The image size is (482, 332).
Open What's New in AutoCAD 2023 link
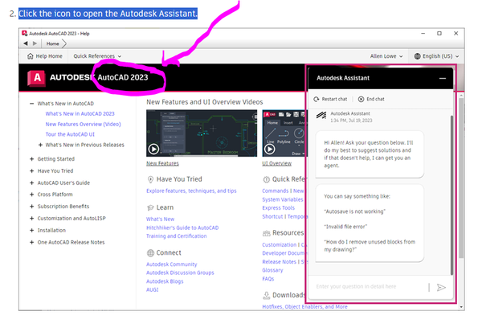point(80,114)
